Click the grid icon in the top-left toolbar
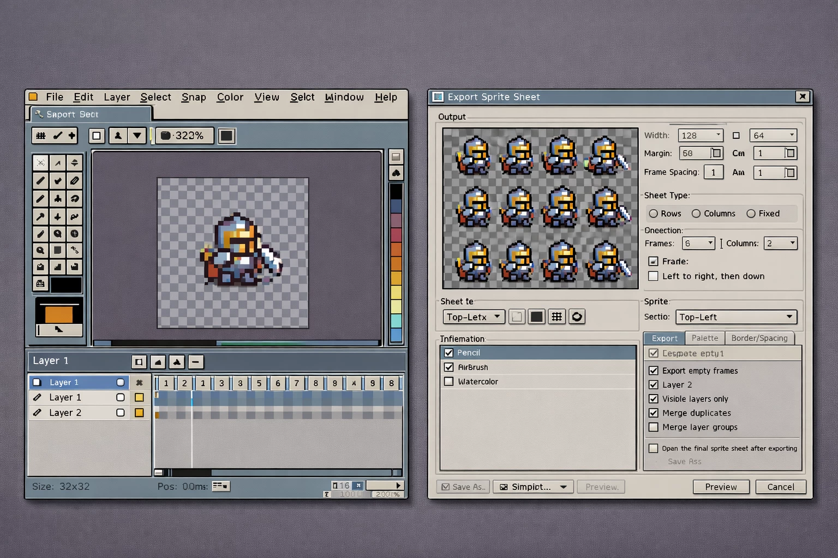 pyautogui.click(x=41, y=136)
